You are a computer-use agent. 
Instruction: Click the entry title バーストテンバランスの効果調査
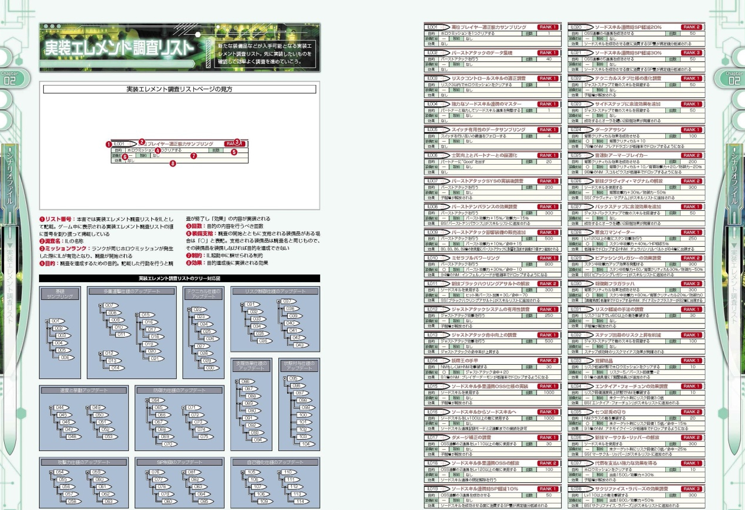pos(484,207)
